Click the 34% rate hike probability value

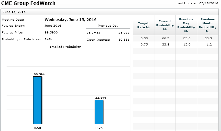[48, 39]
